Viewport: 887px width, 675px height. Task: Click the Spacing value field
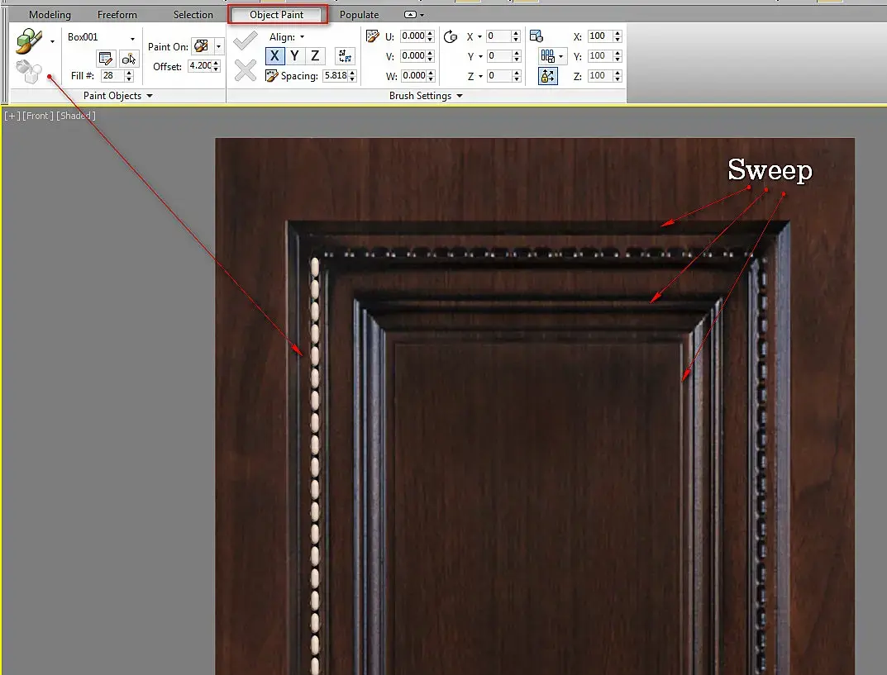tap(336, 76)
